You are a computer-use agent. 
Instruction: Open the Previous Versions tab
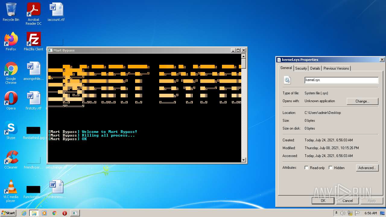[x=336, y=68]
